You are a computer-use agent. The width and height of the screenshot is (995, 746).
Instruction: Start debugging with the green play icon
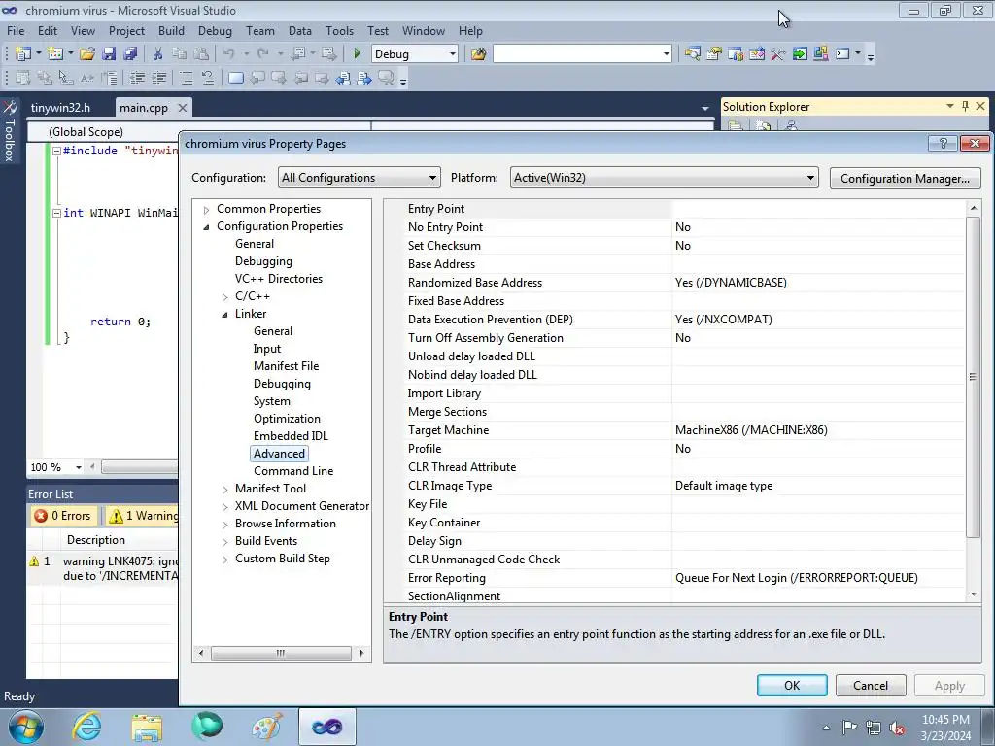tap(357, 54)
